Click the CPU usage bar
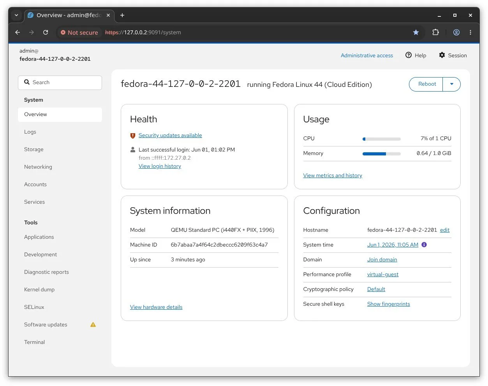The image size is (488, 386). click(x=382, y=139)
